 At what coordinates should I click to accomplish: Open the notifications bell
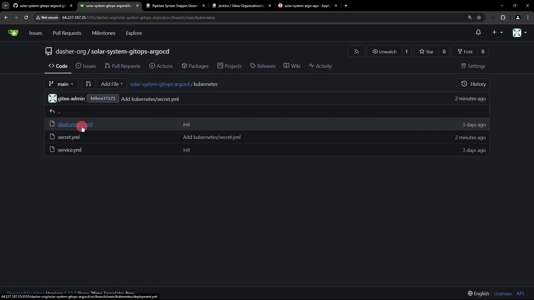pyautogui.click(x=478, y=32)
